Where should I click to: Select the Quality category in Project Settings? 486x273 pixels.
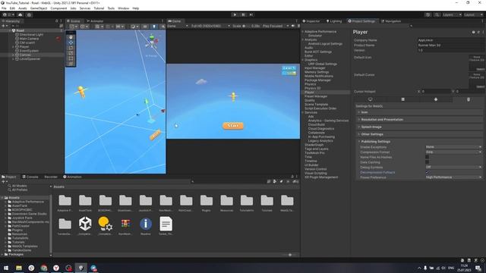(309, 100)
